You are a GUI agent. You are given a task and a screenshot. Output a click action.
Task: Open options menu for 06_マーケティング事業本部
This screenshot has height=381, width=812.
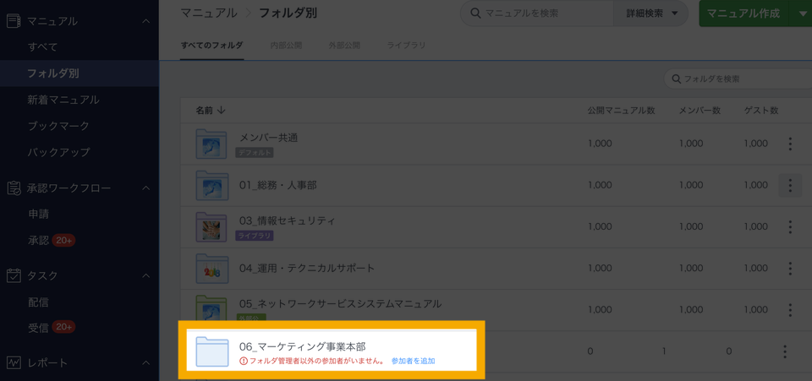pyautogui.click(x=784, y=351)
